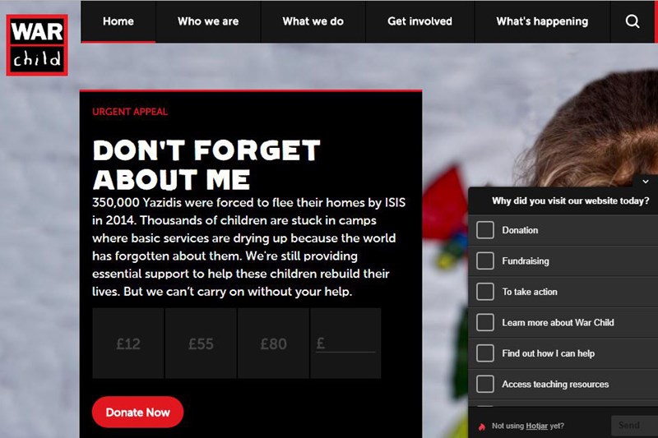Open the What's happening menu
This screenshot has width=658, height=438.
coord(542,21)
